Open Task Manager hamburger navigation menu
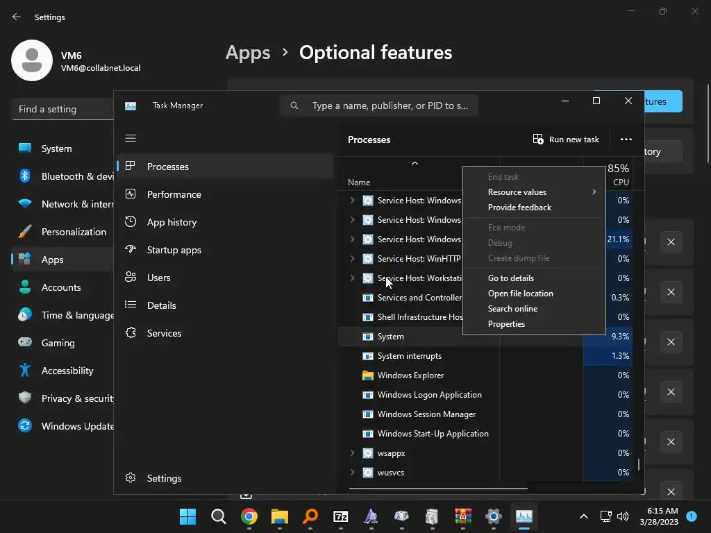 (x=131, y=138)
